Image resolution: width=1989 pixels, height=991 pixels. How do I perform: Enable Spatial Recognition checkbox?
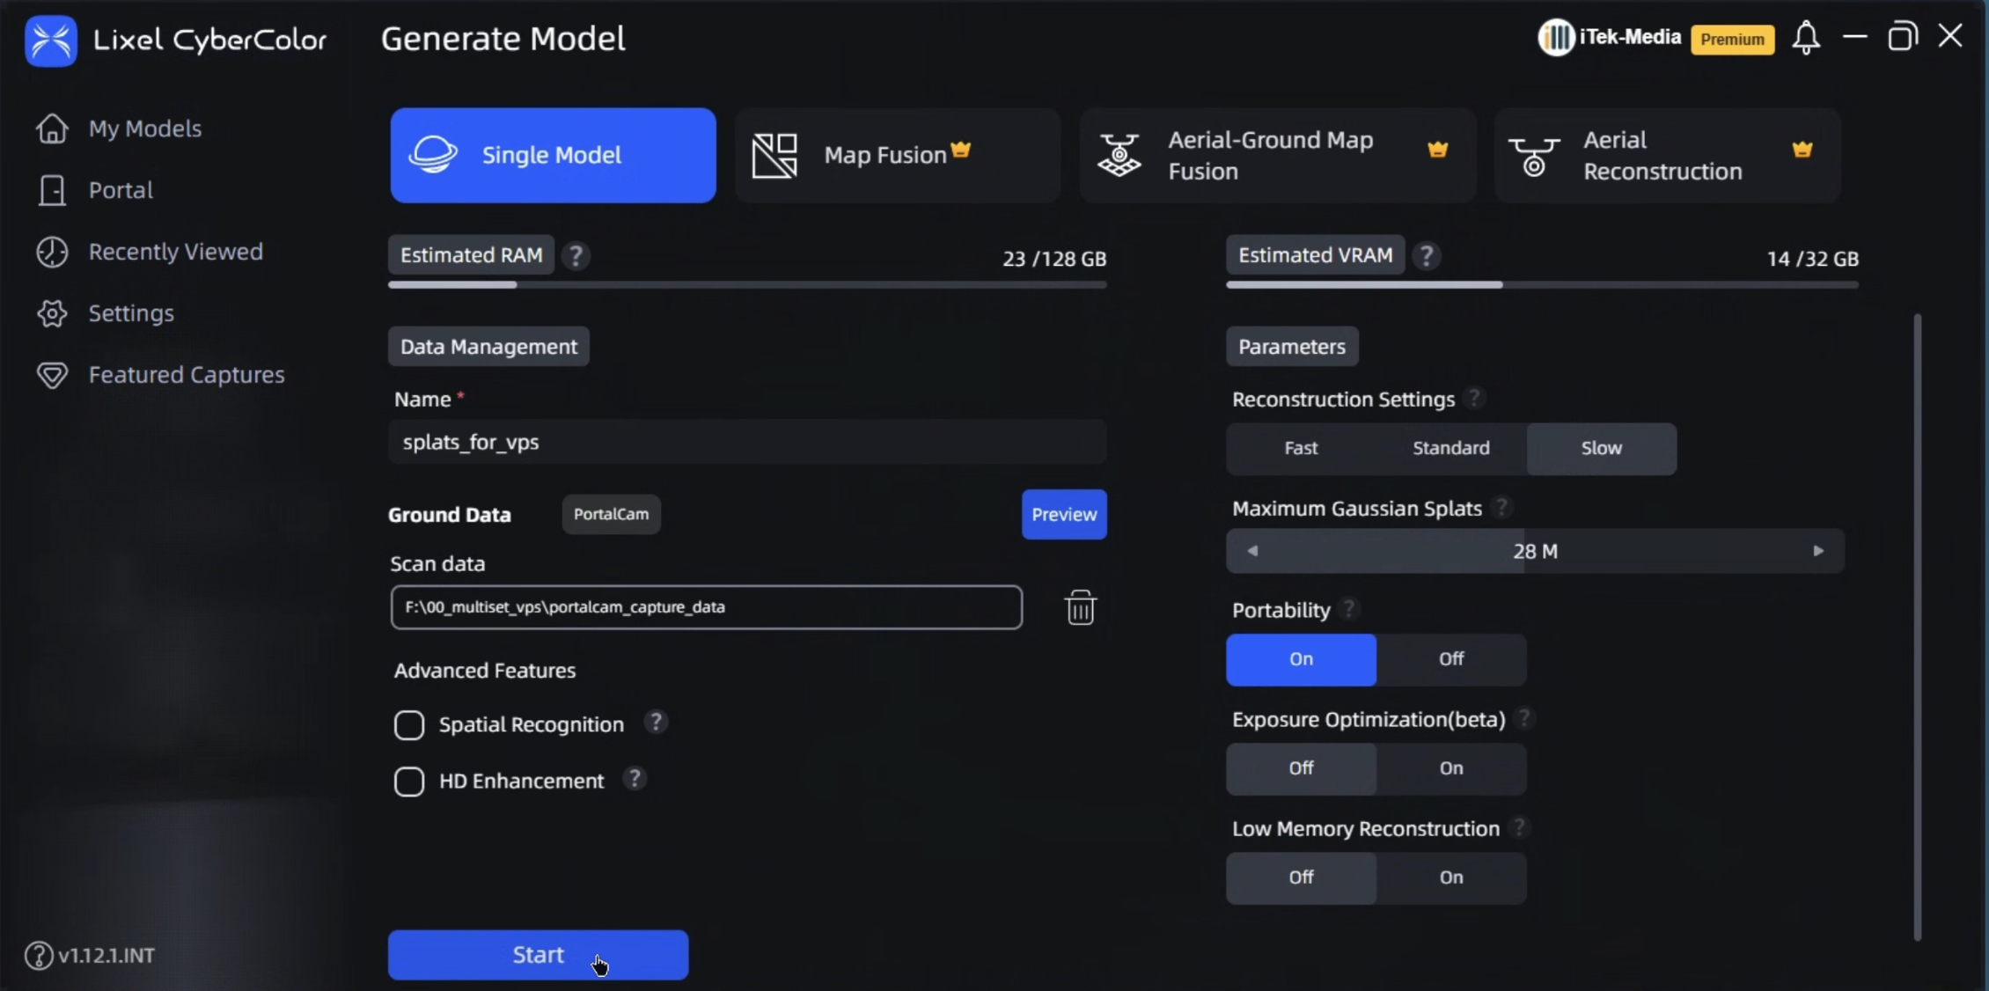409,725
